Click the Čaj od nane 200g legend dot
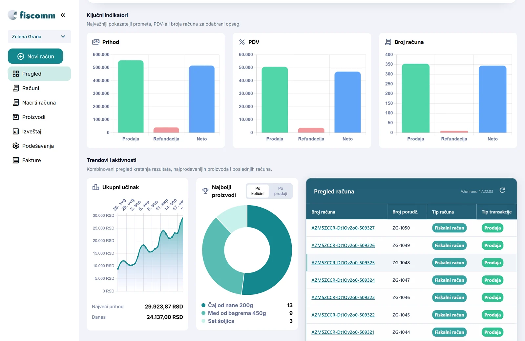 pyautogui.click(x=203, y=305)
